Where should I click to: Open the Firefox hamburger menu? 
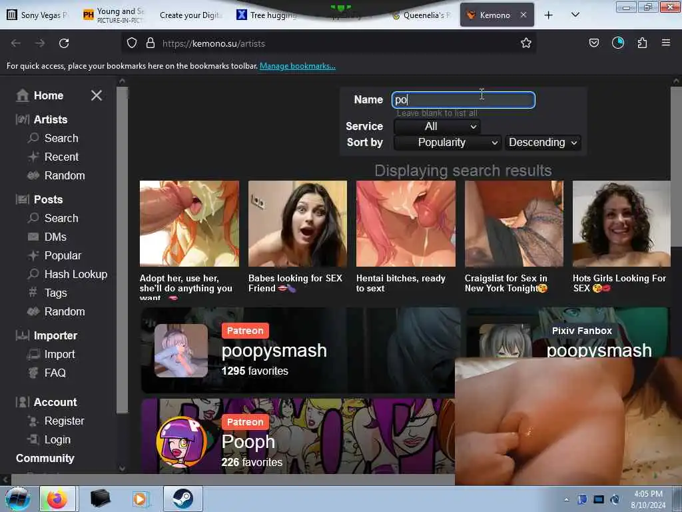point(665,43)
